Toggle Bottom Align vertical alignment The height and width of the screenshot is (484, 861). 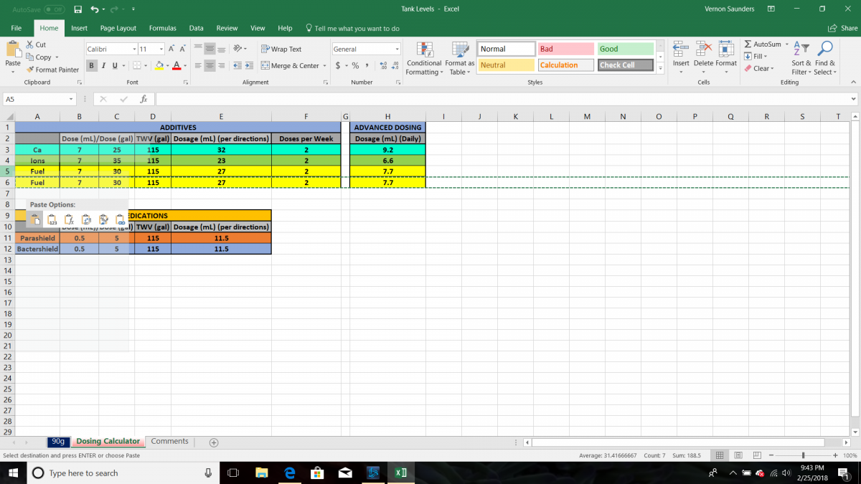tap(222, 49)
